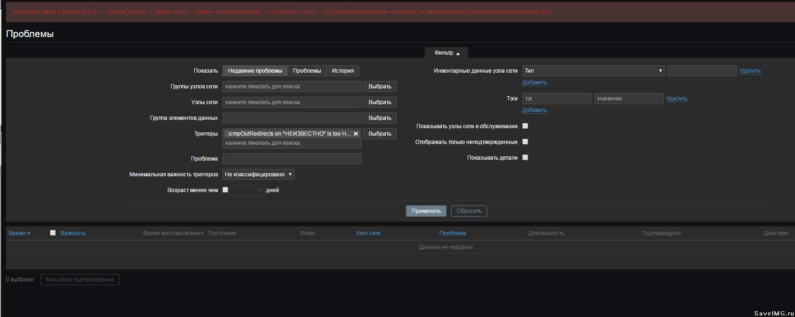Open the inventory Тип dropdown

(593, 71)
